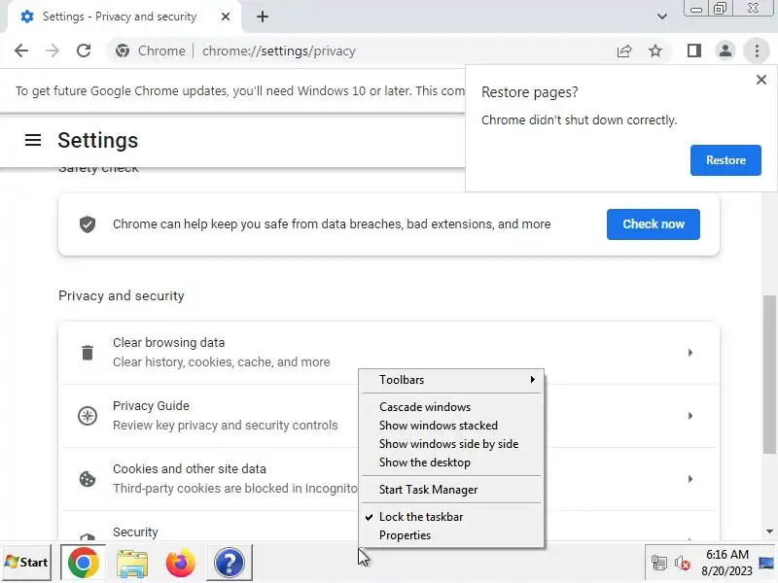Select Show windows stacked

click(x=451, y=426)
